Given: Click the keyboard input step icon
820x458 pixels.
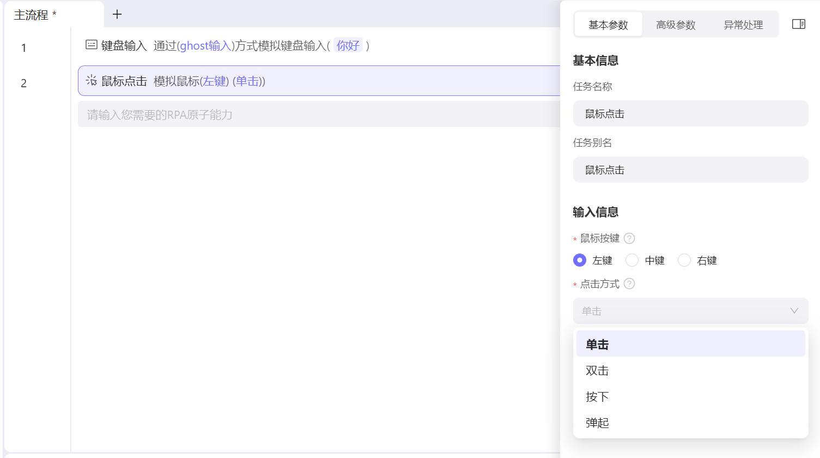Looking at the screenshot, I should tap(92, 45).
